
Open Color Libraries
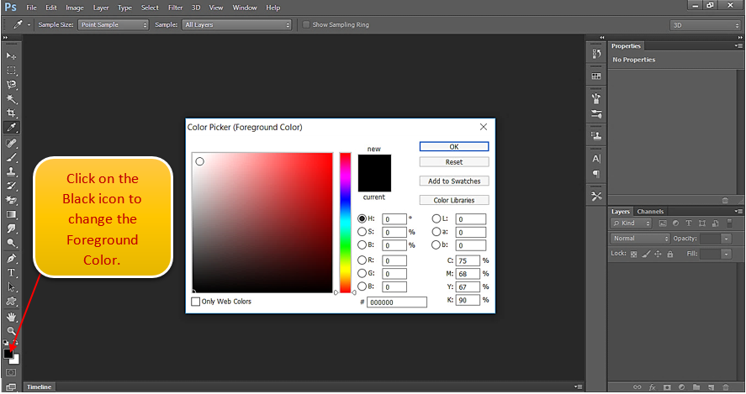(x=454, y=200)
